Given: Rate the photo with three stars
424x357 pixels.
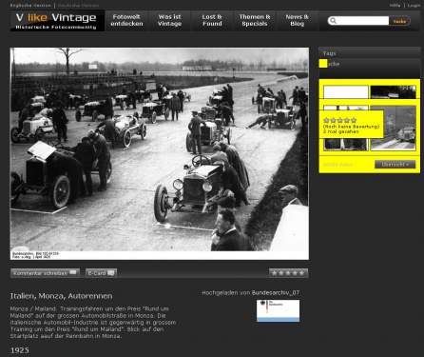Looking at the screenshot, I should pos(288,273).
